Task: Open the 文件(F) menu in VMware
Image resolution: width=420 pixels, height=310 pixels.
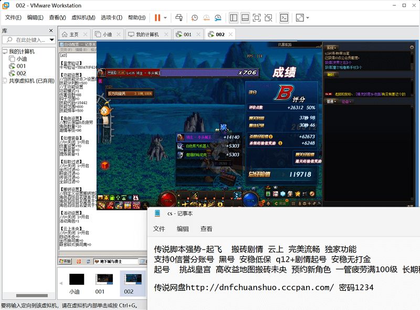Action: [x=13, y=18]
